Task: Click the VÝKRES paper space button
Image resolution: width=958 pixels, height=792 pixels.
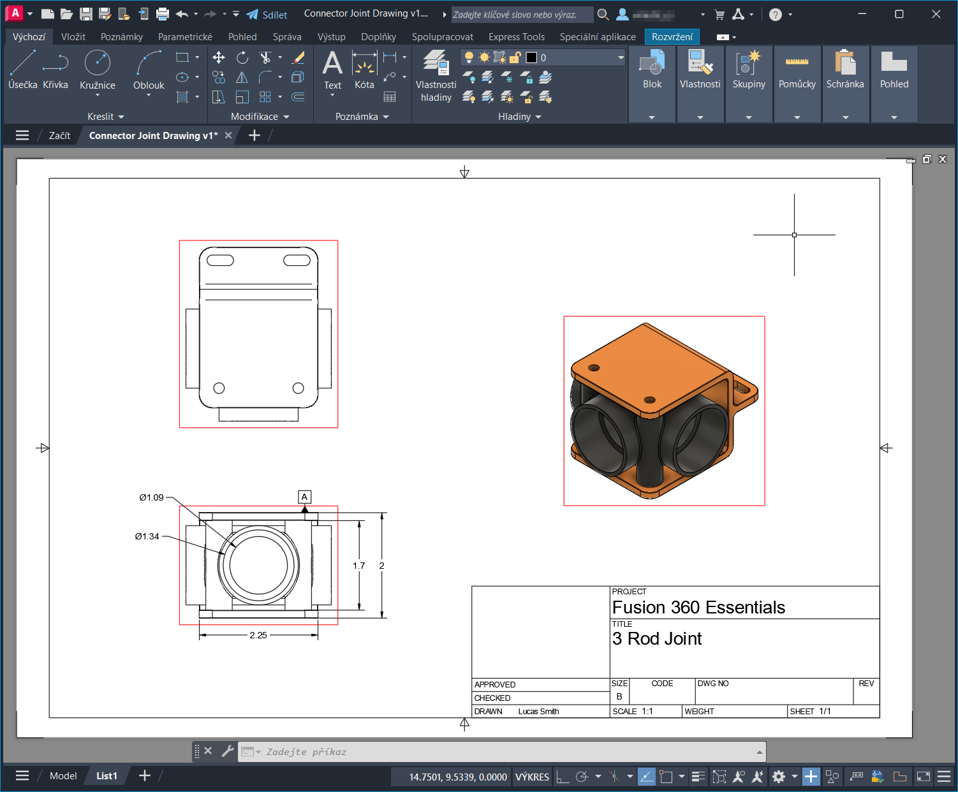Action: pos(532,777)
